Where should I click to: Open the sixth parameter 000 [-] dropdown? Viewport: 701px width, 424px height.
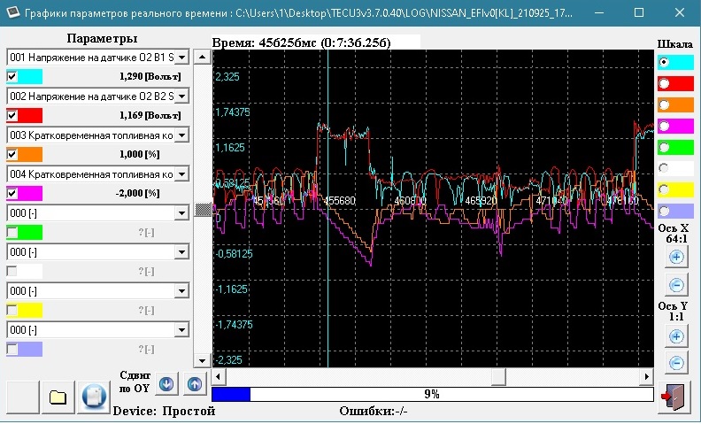click(181, 252)
